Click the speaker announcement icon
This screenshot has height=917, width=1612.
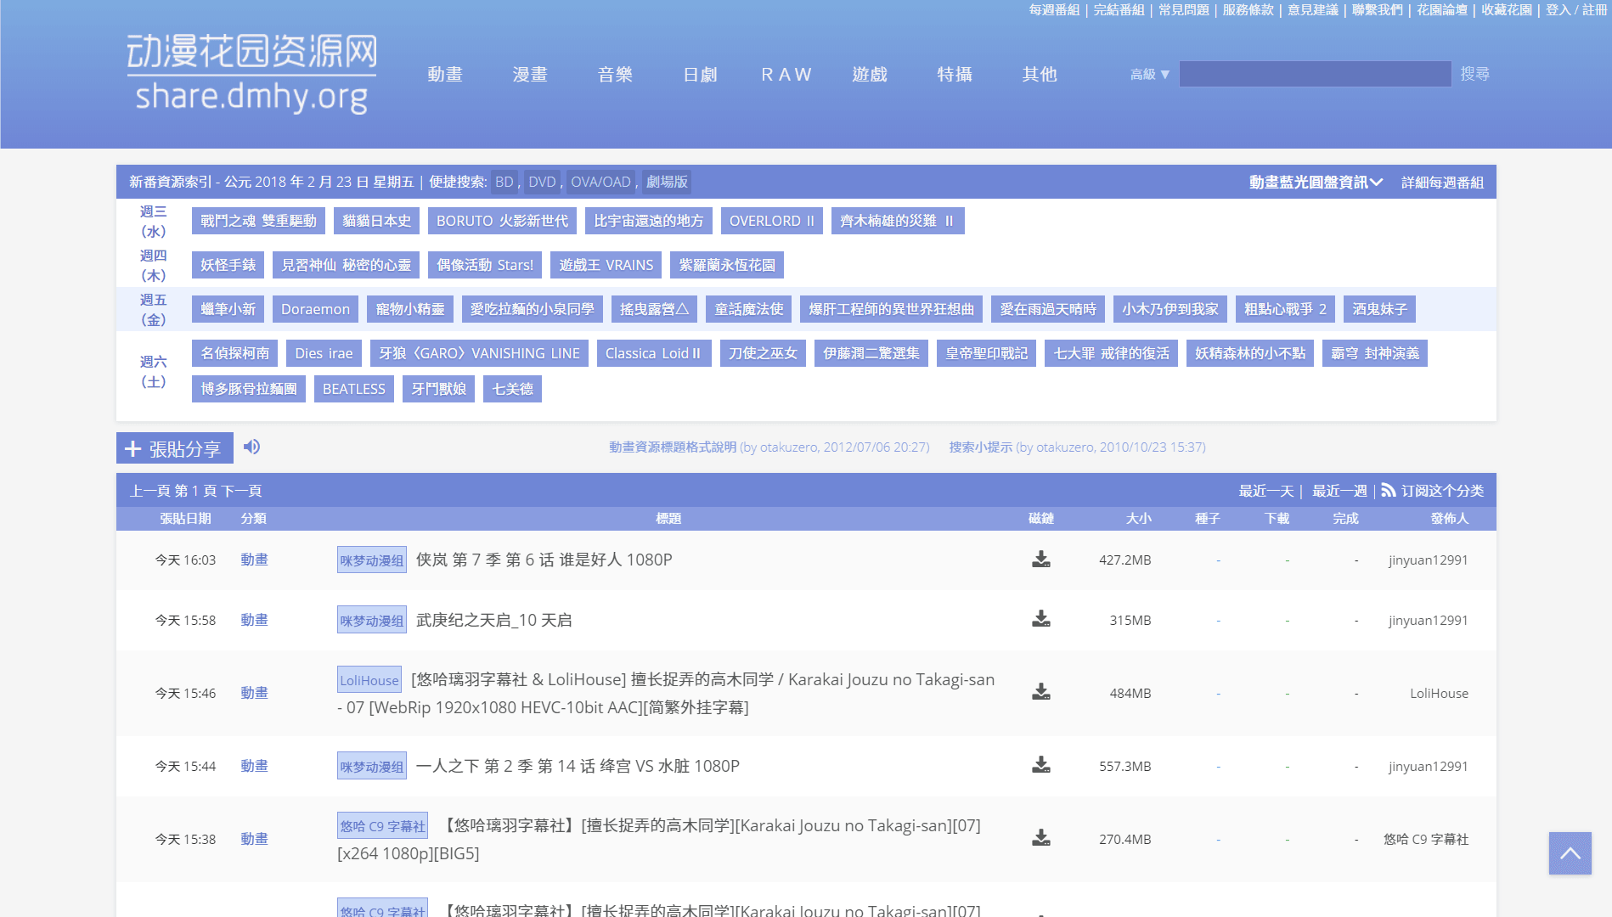251,447
